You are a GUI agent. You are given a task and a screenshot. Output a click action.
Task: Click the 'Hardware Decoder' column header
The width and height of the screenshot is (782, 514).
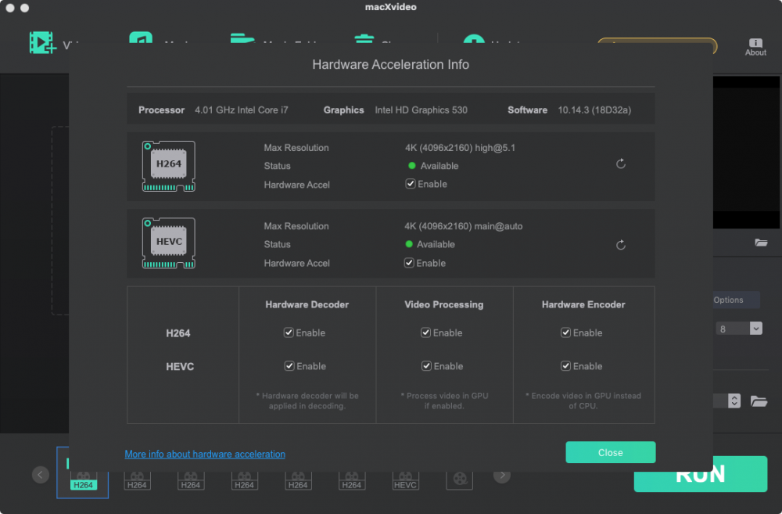click(x=307, y=304)
